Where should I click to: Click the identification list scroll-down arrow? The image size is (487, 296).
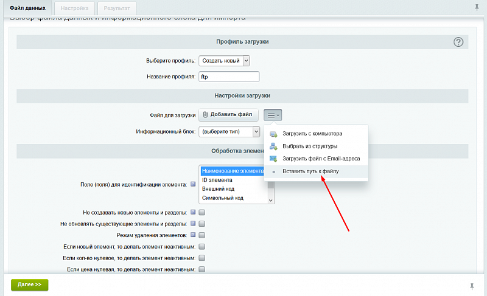pos(270,200)
